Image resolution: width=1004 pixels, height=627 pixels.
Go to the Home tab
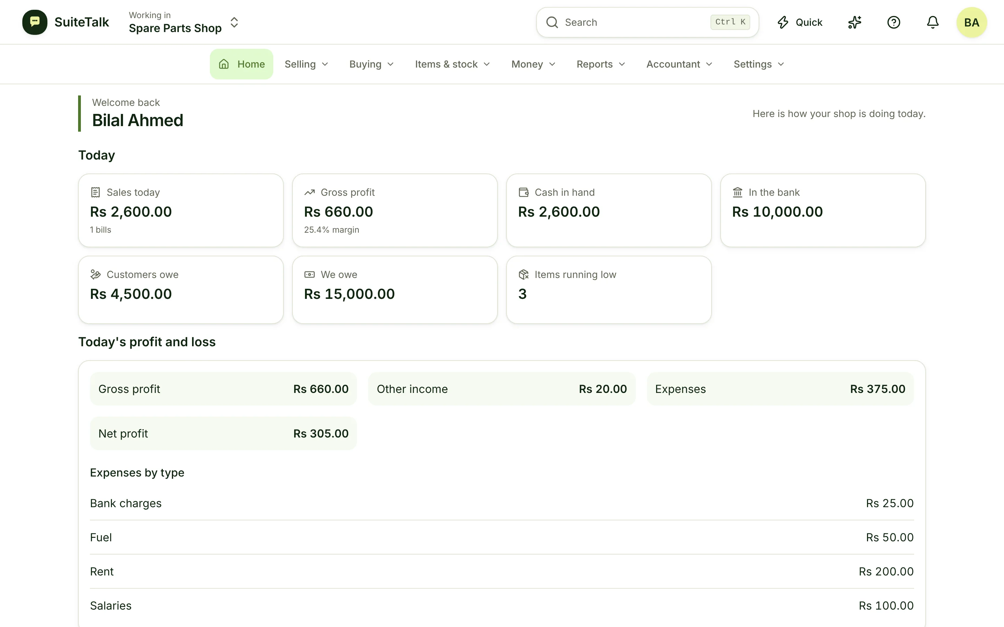(x=242, y=64)
